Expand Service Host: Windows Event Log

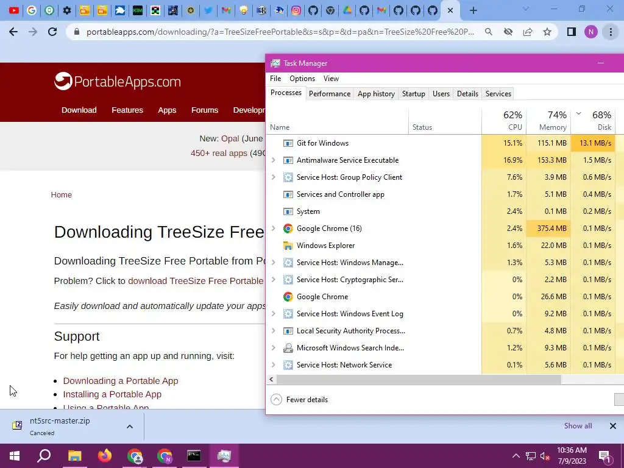(x=274, y=314)
